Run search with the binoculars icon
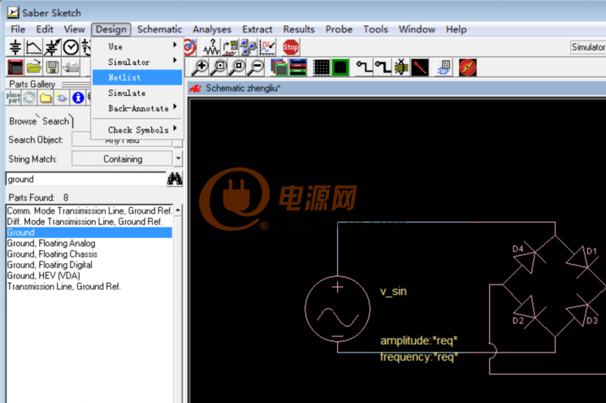606x403 pixels. pyautogui.click(x=175, y=179)
